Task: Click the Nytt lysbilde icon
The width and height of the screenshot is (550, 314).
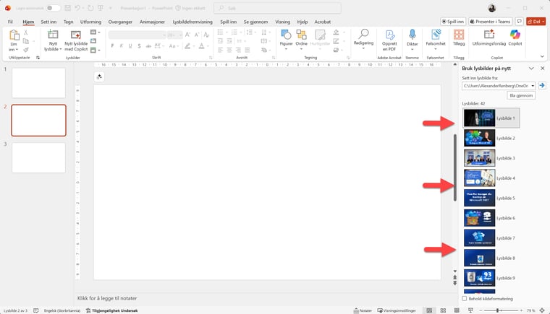Action: point(53,35)
